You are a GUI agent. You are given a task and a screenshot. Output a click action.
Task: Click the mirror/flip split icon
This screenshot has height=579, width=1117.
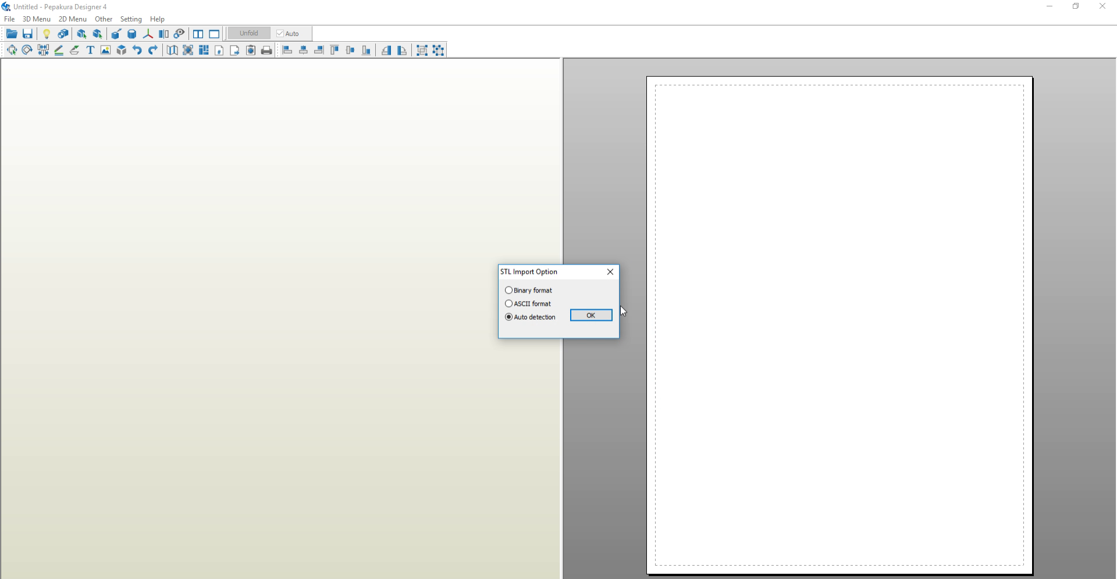[x=163, y=34]
